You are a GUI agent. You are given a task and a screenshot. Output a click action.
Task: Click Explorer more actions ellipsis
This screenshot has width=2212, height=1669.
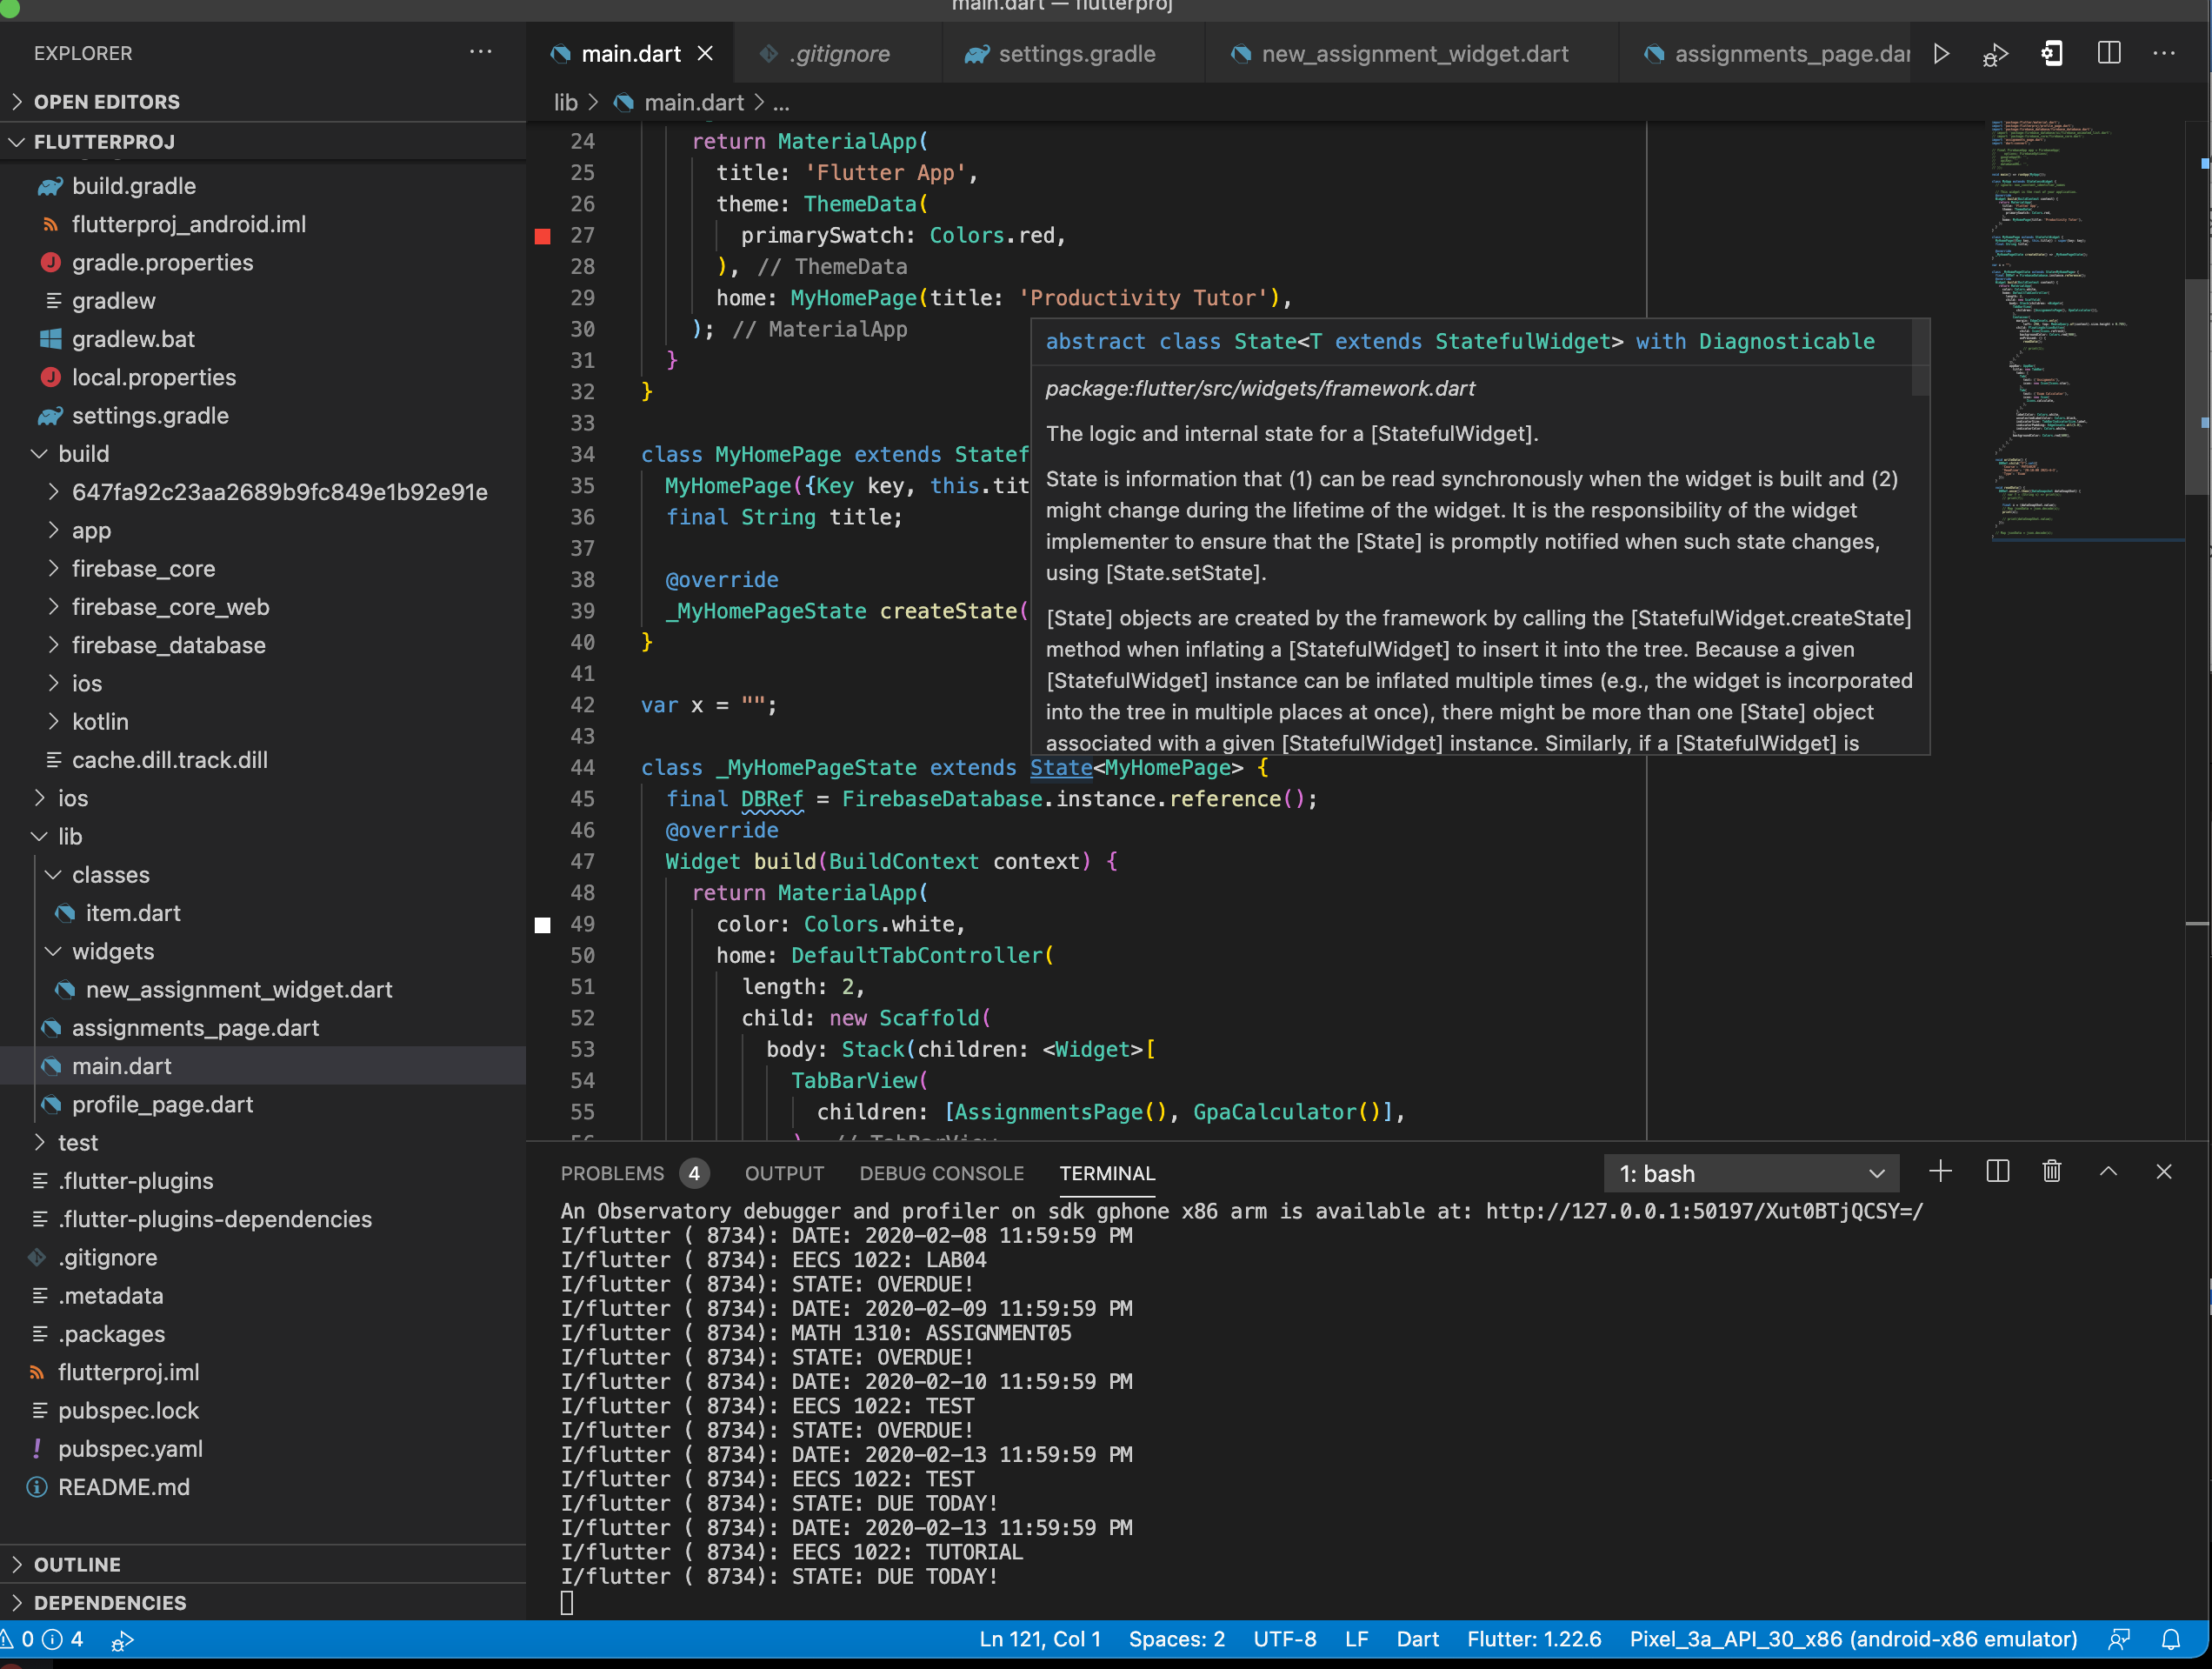[x=481, y=53]
